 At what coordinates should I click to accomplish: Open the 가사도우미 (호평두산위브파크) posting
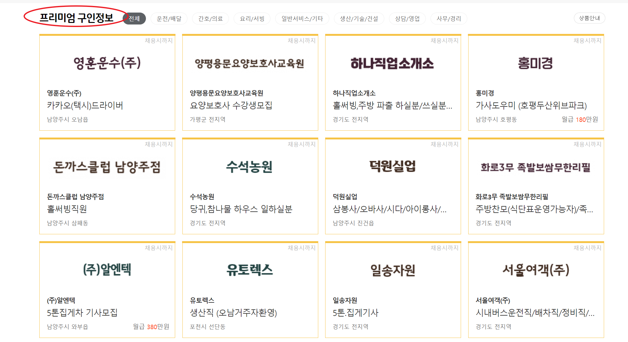click(531, 105)
